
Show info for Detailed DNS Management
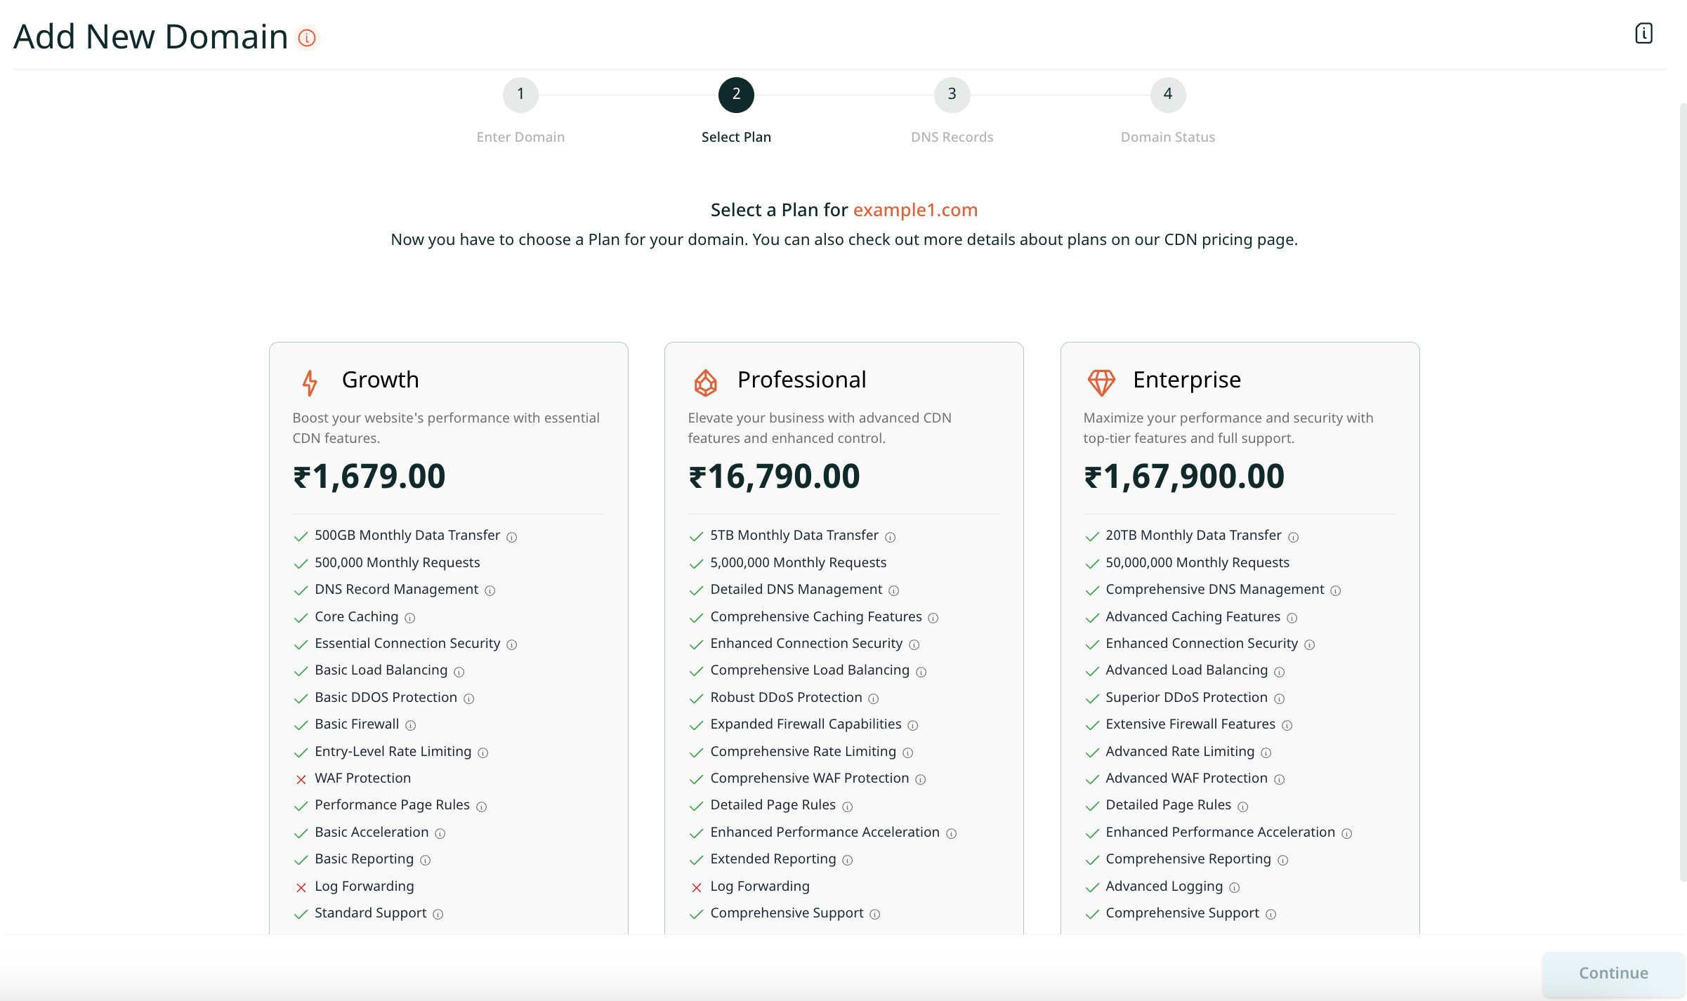893,591
